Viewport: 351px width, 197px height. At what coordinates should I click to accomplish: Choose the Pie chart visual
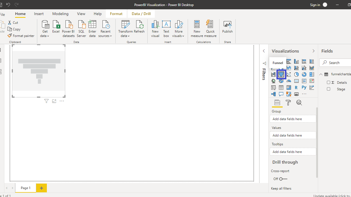pyautogui.click(x=296, y=74)
